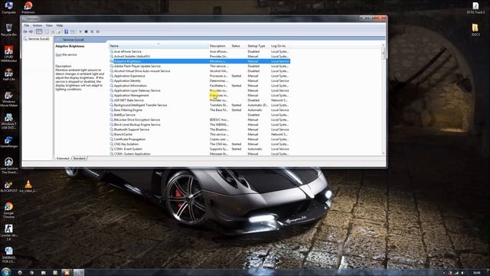Select the BitLocker Drive Encryption Service row
The width and height of the screenshot is (490, 276).
coord(199,120)
